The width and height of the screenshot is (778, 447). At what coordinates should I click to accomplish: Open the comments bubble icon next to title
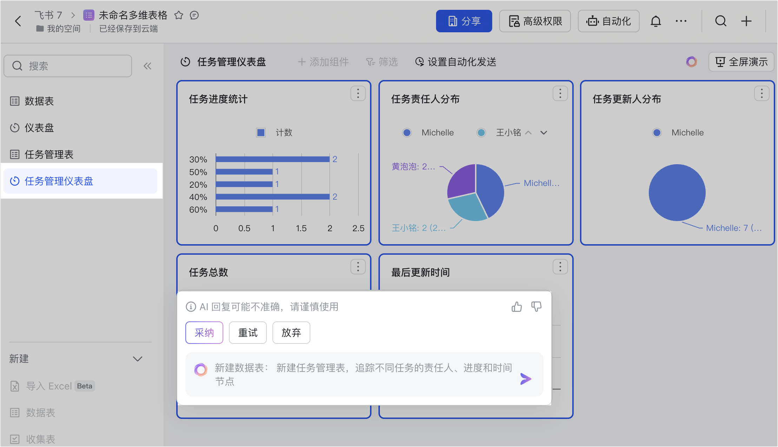194,15
